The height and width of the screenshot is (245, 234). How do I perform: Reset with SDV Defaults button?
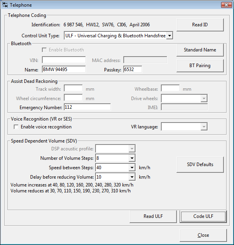(200, 165)
